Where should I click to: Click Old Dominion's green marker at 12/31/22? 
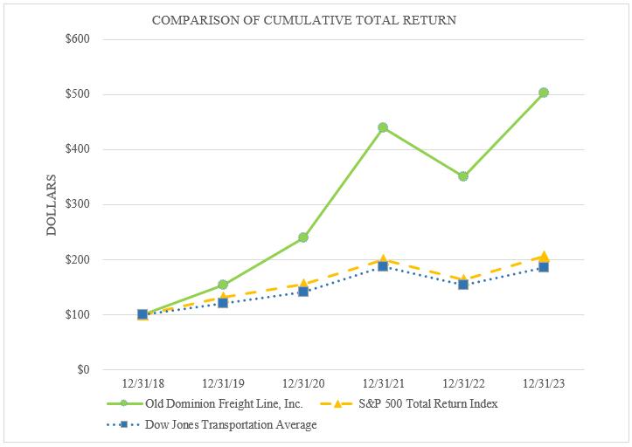463,176
